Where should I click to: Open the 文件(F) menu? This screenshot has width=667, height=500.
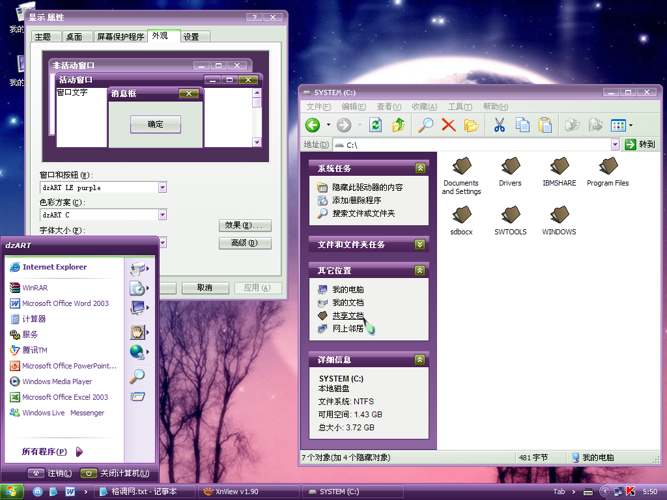[319, 107]
